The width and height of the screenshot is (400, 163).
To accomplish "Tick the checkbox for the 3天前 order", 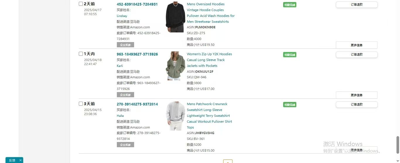I will pyautogui.click(x=81, y=104).
